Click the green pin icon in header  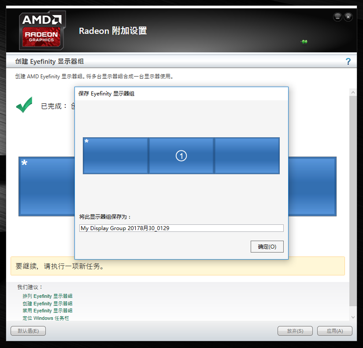[x=304, y=42]
